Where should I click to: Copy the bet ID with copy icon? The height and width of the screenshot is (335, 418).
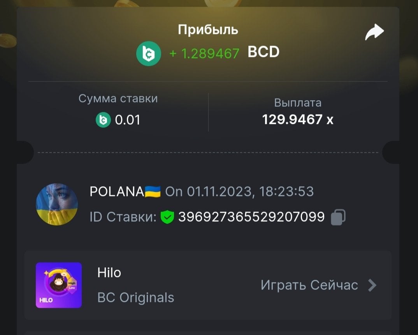[338, 217]
